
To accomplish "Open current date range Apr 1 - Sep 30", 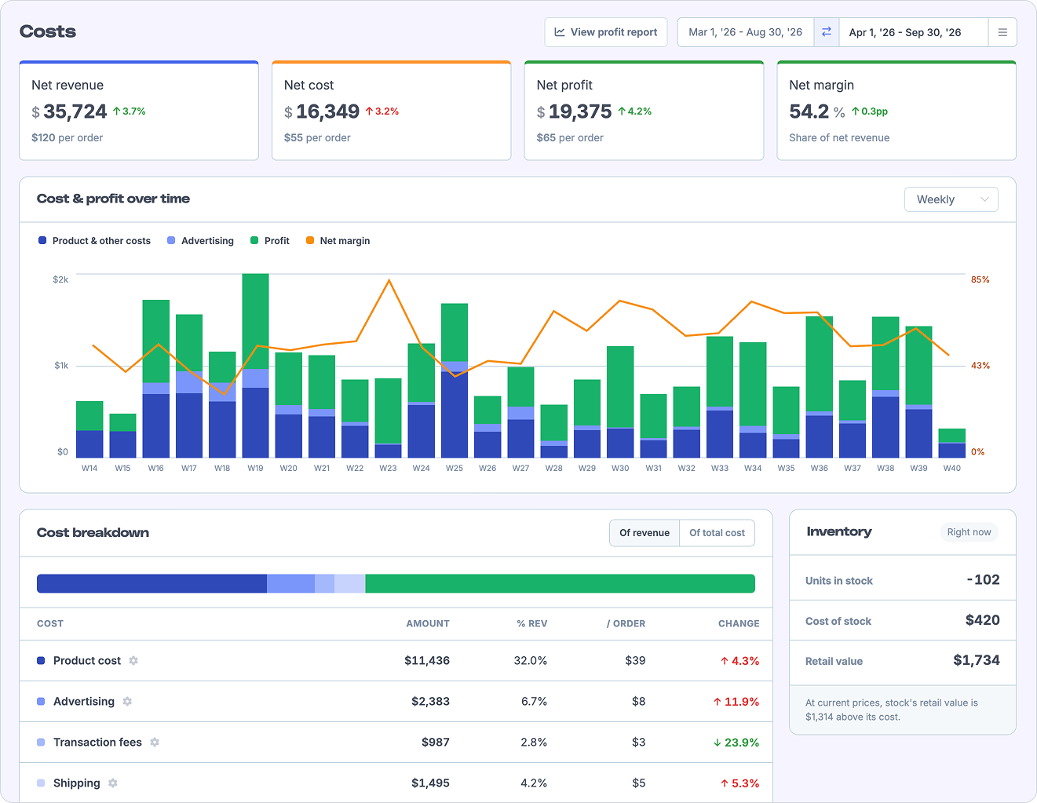I will tap(913, 32).
